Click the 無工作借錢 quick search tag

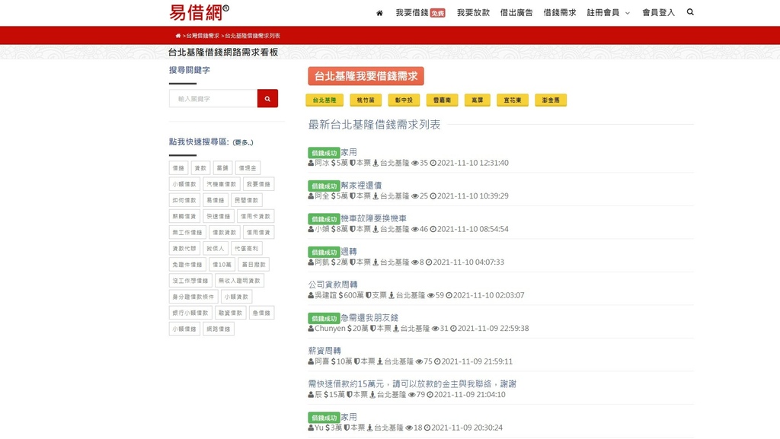(187, 232)
